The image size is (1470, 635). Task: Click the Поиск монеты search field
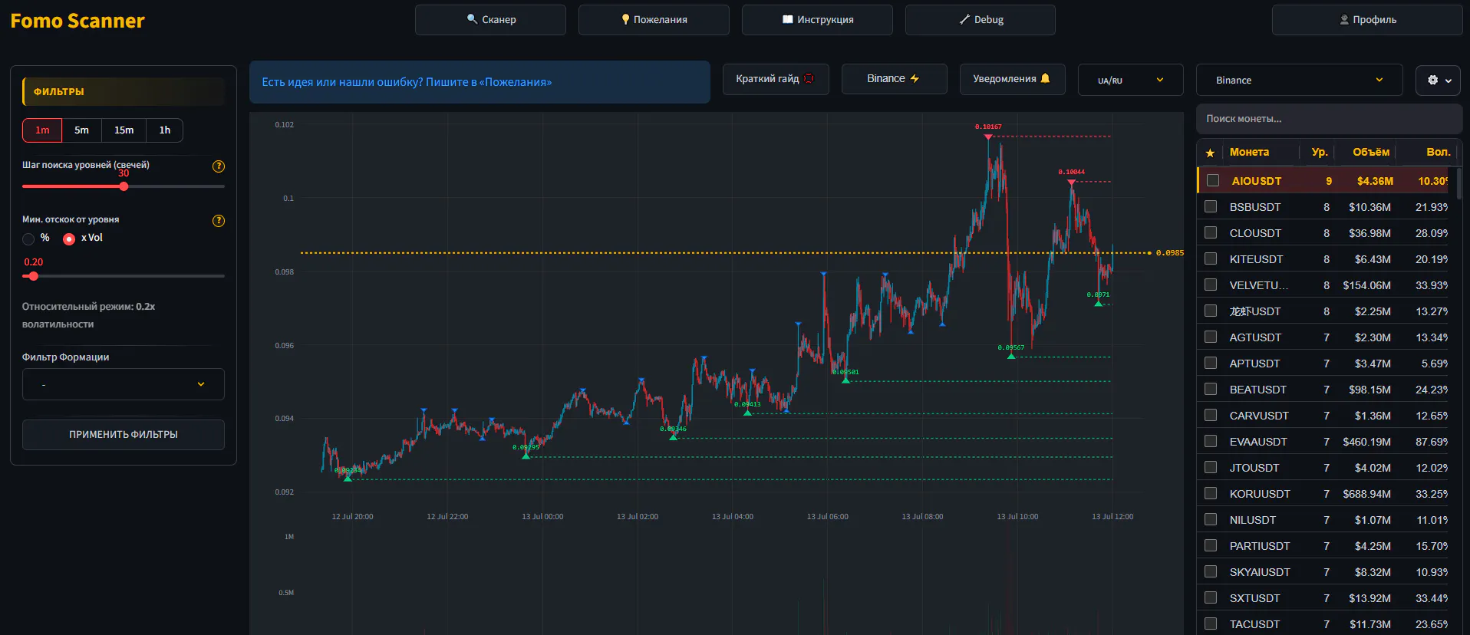coord(1329,119)
